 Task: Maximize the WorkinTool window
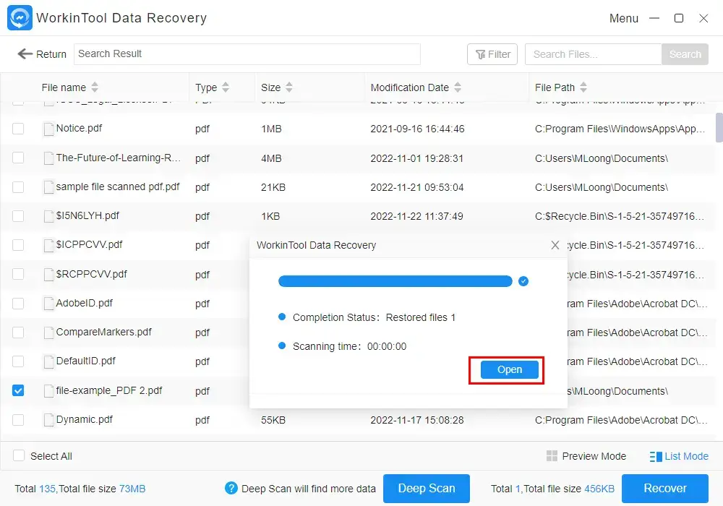[x=679, y=18]
